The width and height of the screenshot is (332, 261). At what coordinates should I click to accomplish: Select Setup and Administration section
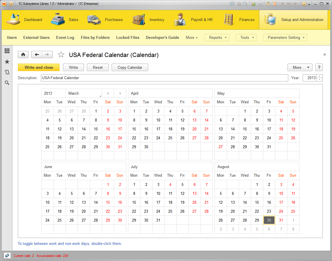tap(294, 20)
